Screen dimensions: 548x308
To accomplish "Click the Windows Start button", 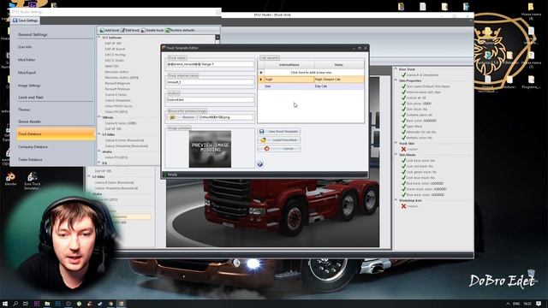I will point(5,304).
